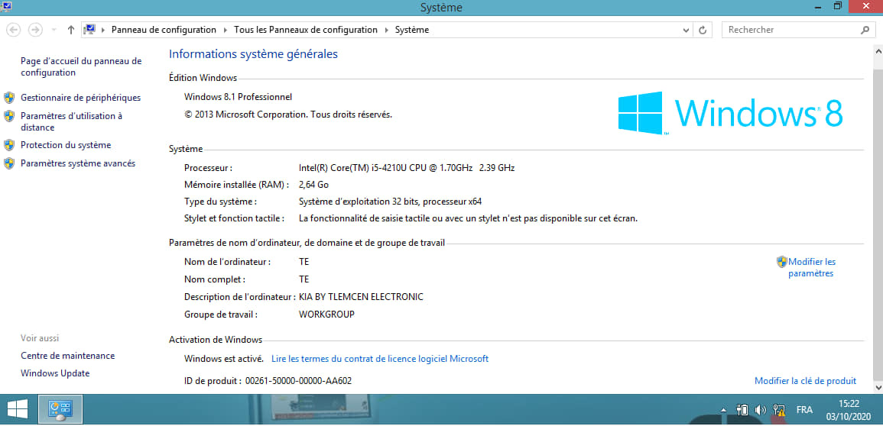Screen dimensions: 883x426
Task: Click the battery power tray icon
Action: [742, 410]
